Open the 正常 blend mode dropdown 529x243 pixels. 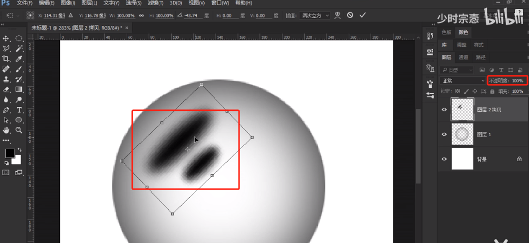[463, 81]
